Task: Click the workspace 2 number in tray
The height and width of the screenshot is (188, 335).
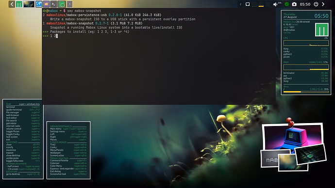Action: tap(240, 4)
